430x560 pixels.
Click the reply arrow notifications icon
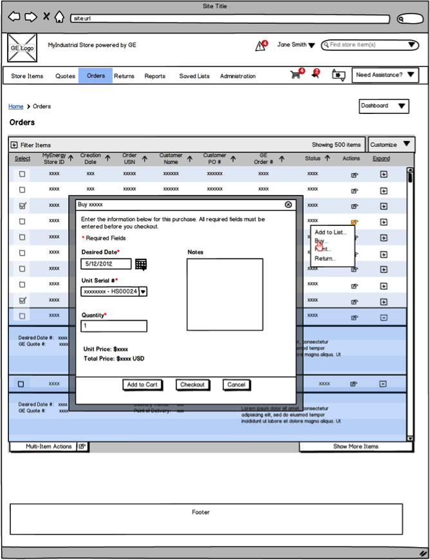[x=315, y=74]
